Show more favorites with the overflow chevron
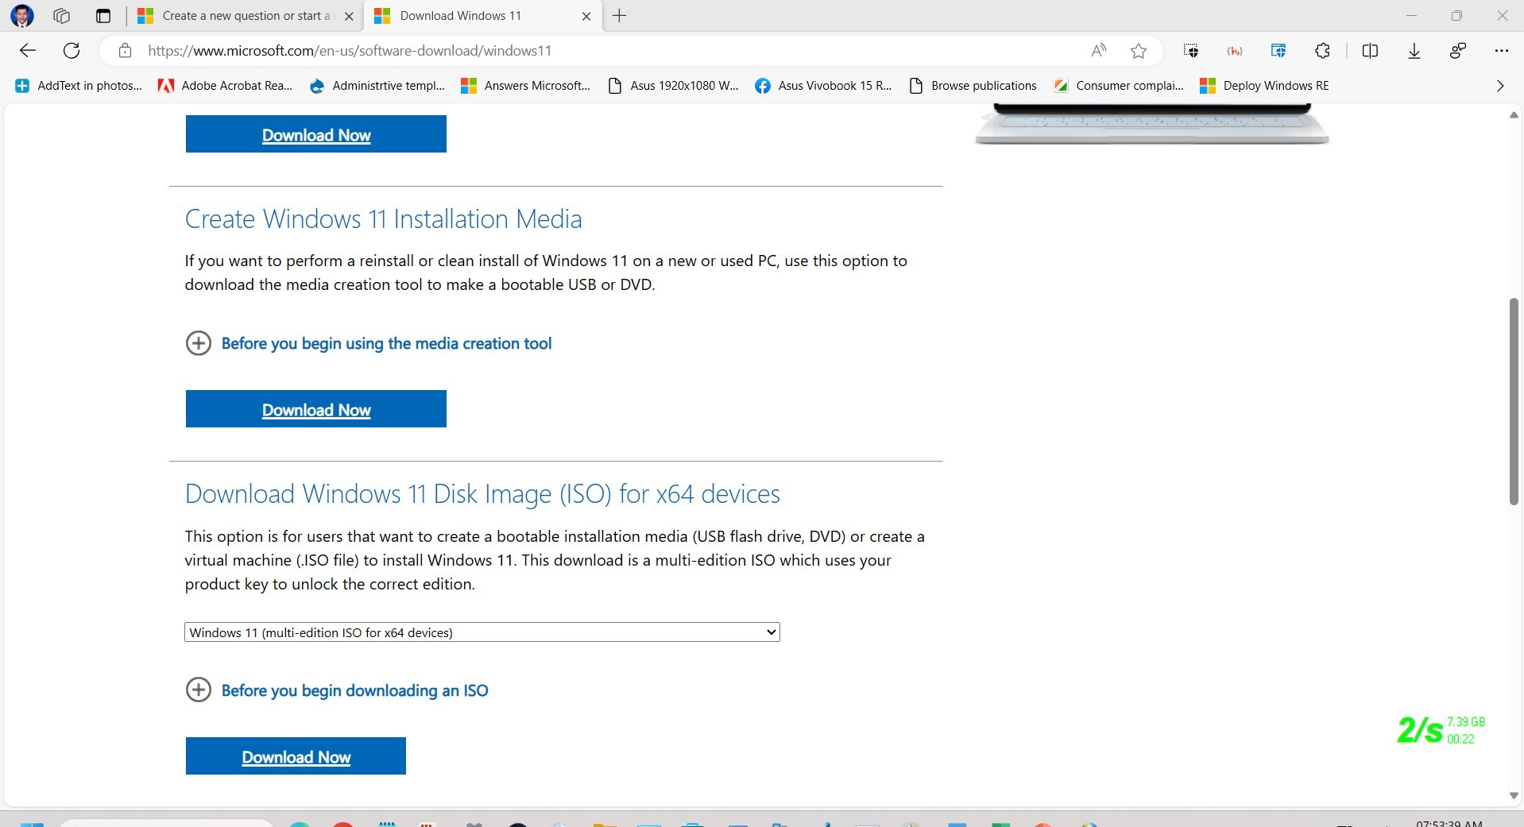The width and height of the screenshot is (1524, 827). (1500, 86)
